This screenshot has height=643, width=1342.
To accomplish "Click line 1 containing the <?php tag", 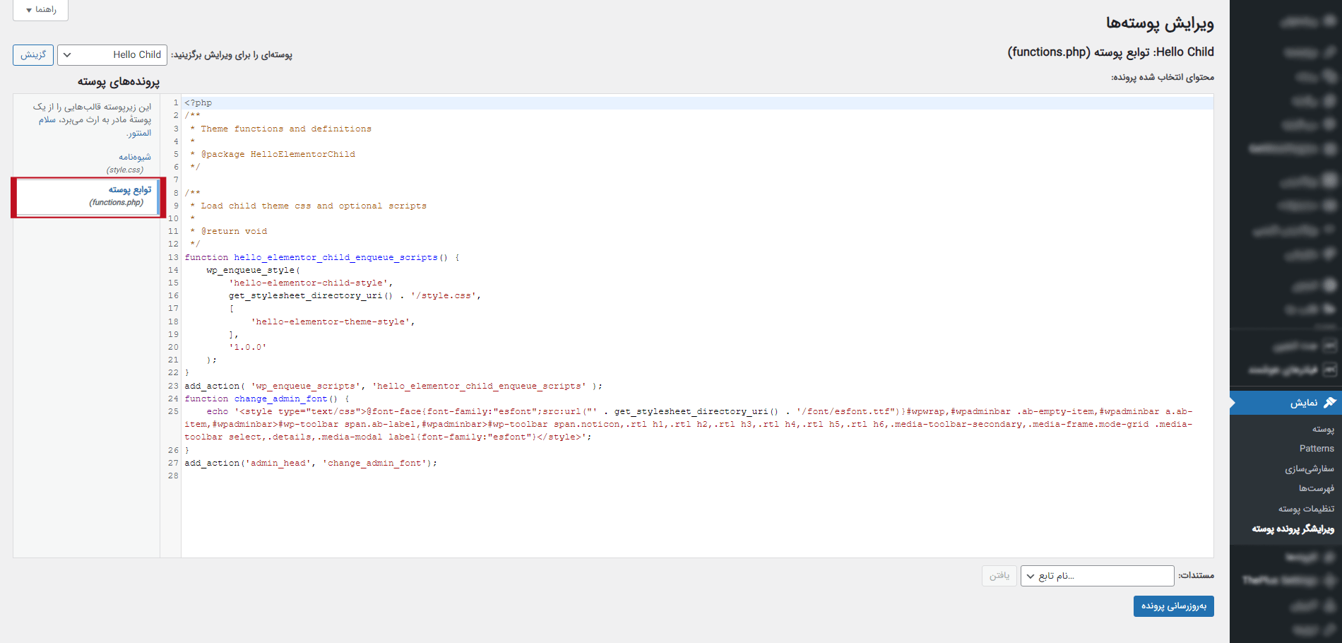I will tap(198, 103).
